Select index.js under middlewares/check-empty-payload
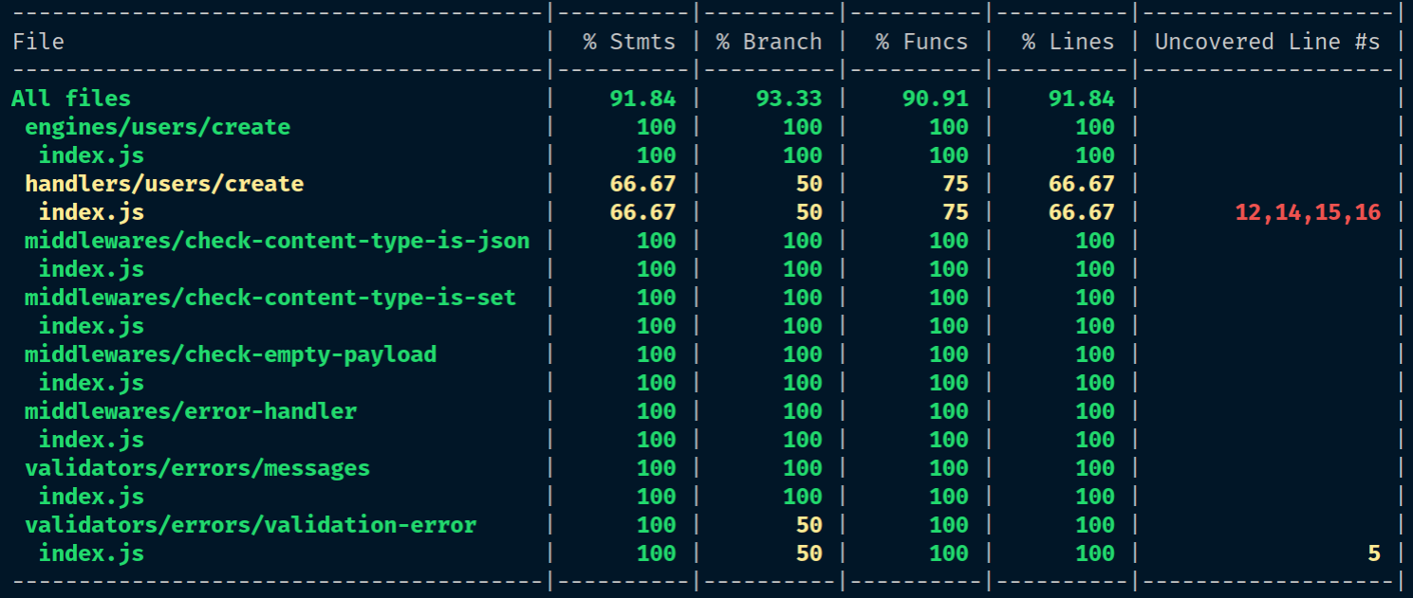 (91, 383)
